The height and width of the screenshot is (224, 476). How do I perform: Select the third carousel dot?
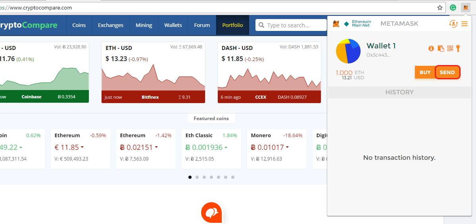(204, 177)
